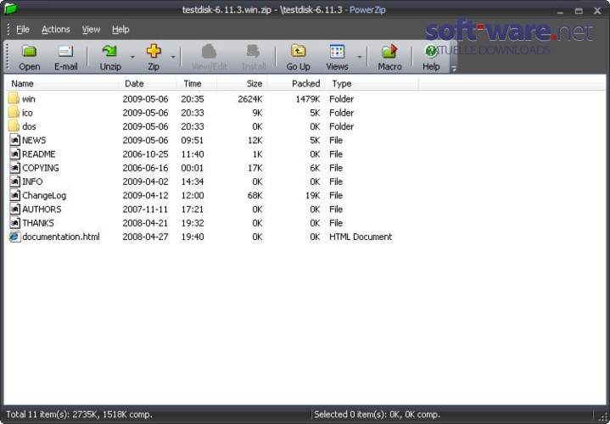Click the COPYING file icon
The image size is (610, 424).
coord(14,168)
